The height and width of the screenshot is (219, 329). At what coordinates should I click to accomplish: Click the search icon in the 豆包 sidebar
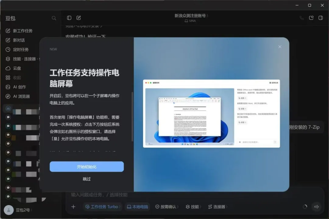[x=54, y=18]
